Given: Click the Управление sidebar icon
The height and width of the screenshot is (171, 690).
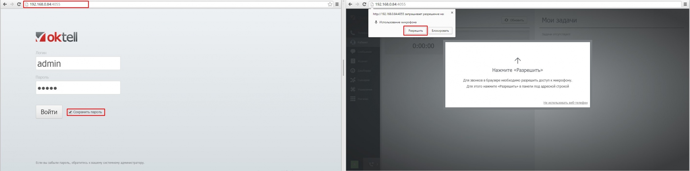Looking at the screenshot, I should click(353, 89).
